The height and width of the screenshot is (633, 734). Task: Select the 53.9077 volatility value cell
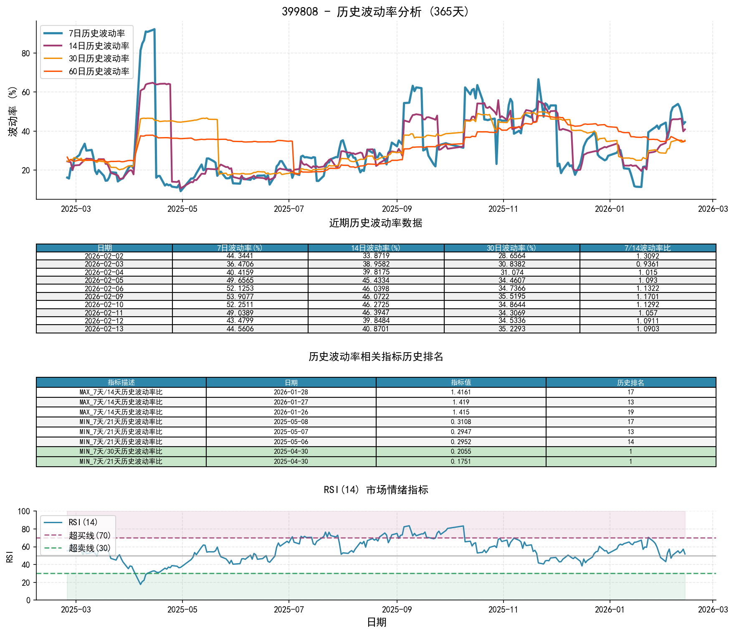[x=240, y=297]
